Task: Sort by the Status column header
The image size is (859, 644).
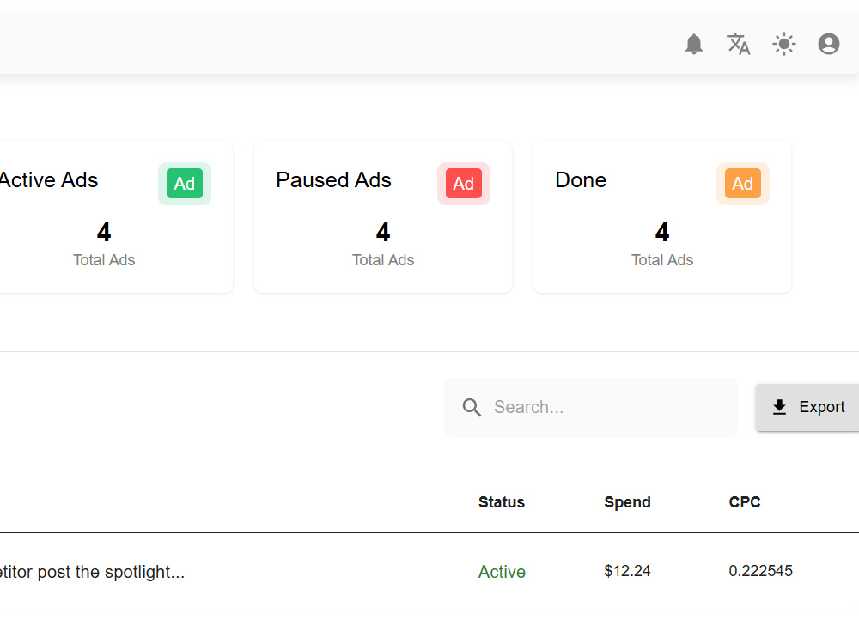Action: (x=502, y=502)
